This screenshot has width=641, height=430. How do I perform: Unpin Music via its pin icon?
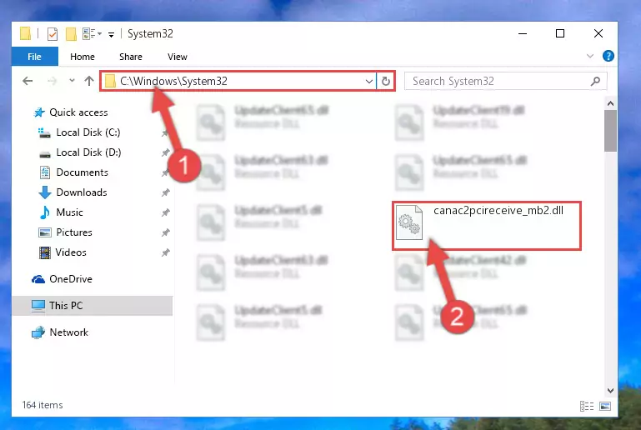click(165, 212)
